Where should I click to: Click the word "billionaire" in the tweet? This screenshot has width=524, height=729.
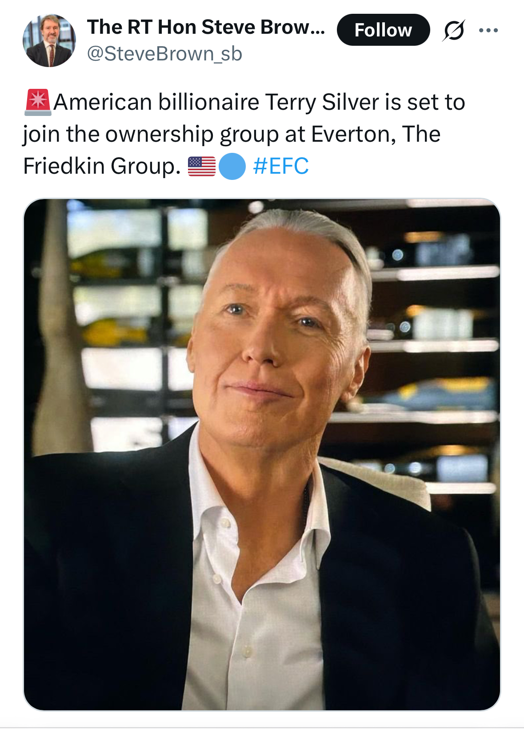[x=209, y=102]
